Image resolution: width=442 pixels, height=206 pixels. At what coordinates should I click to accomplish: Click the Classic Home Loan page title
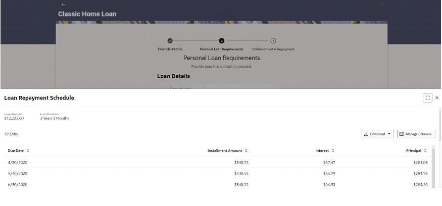pos(87,14)
